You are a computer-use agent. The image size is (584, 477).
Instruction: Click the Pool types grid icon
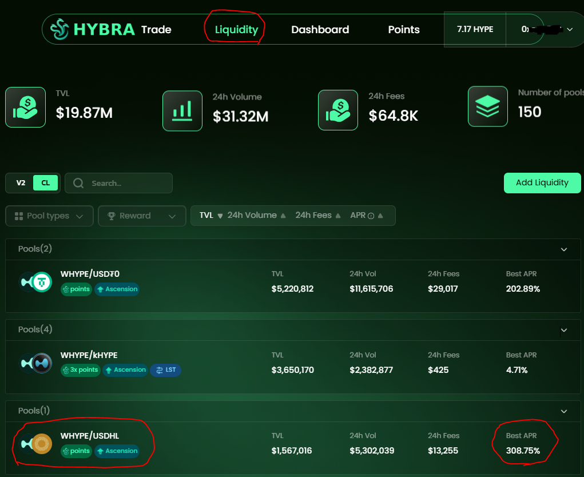pos(19,216)
